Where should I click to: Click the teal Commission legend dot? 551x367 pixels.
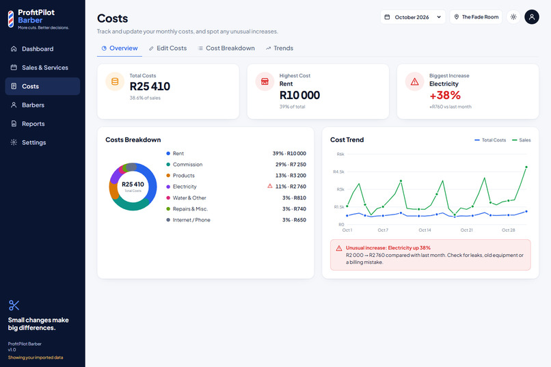pos(168,164)
